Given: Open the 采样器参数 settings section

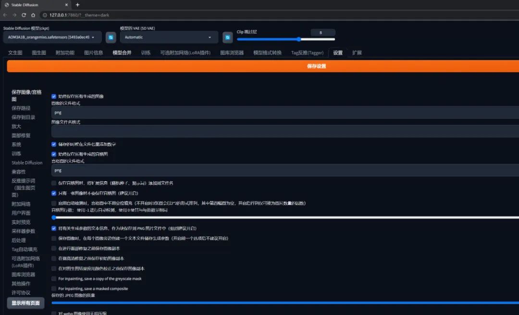Looking at the screenshot, I should pyautogui.click(x=23, y=231).
